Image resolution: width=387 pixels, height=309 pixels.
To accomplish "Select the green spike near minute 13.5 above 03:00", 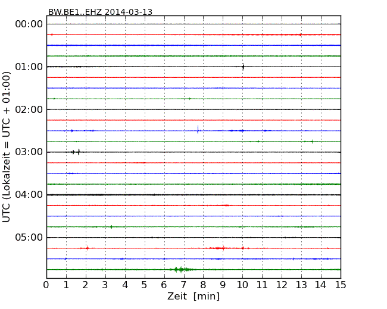I will (x=313, y=141).
